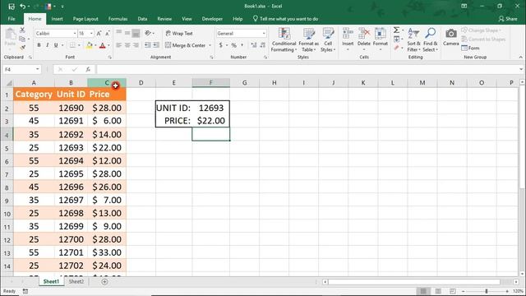This screenshot has width=526, height=296.
Task: Paste from the clipboard
Action: [x=10, y=37]
